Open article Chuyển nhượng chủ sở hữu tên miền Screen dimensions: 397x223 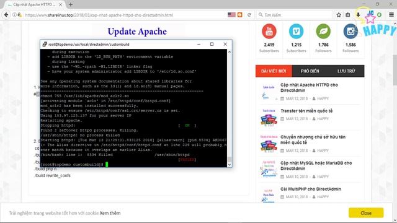[x=313, y=139]
